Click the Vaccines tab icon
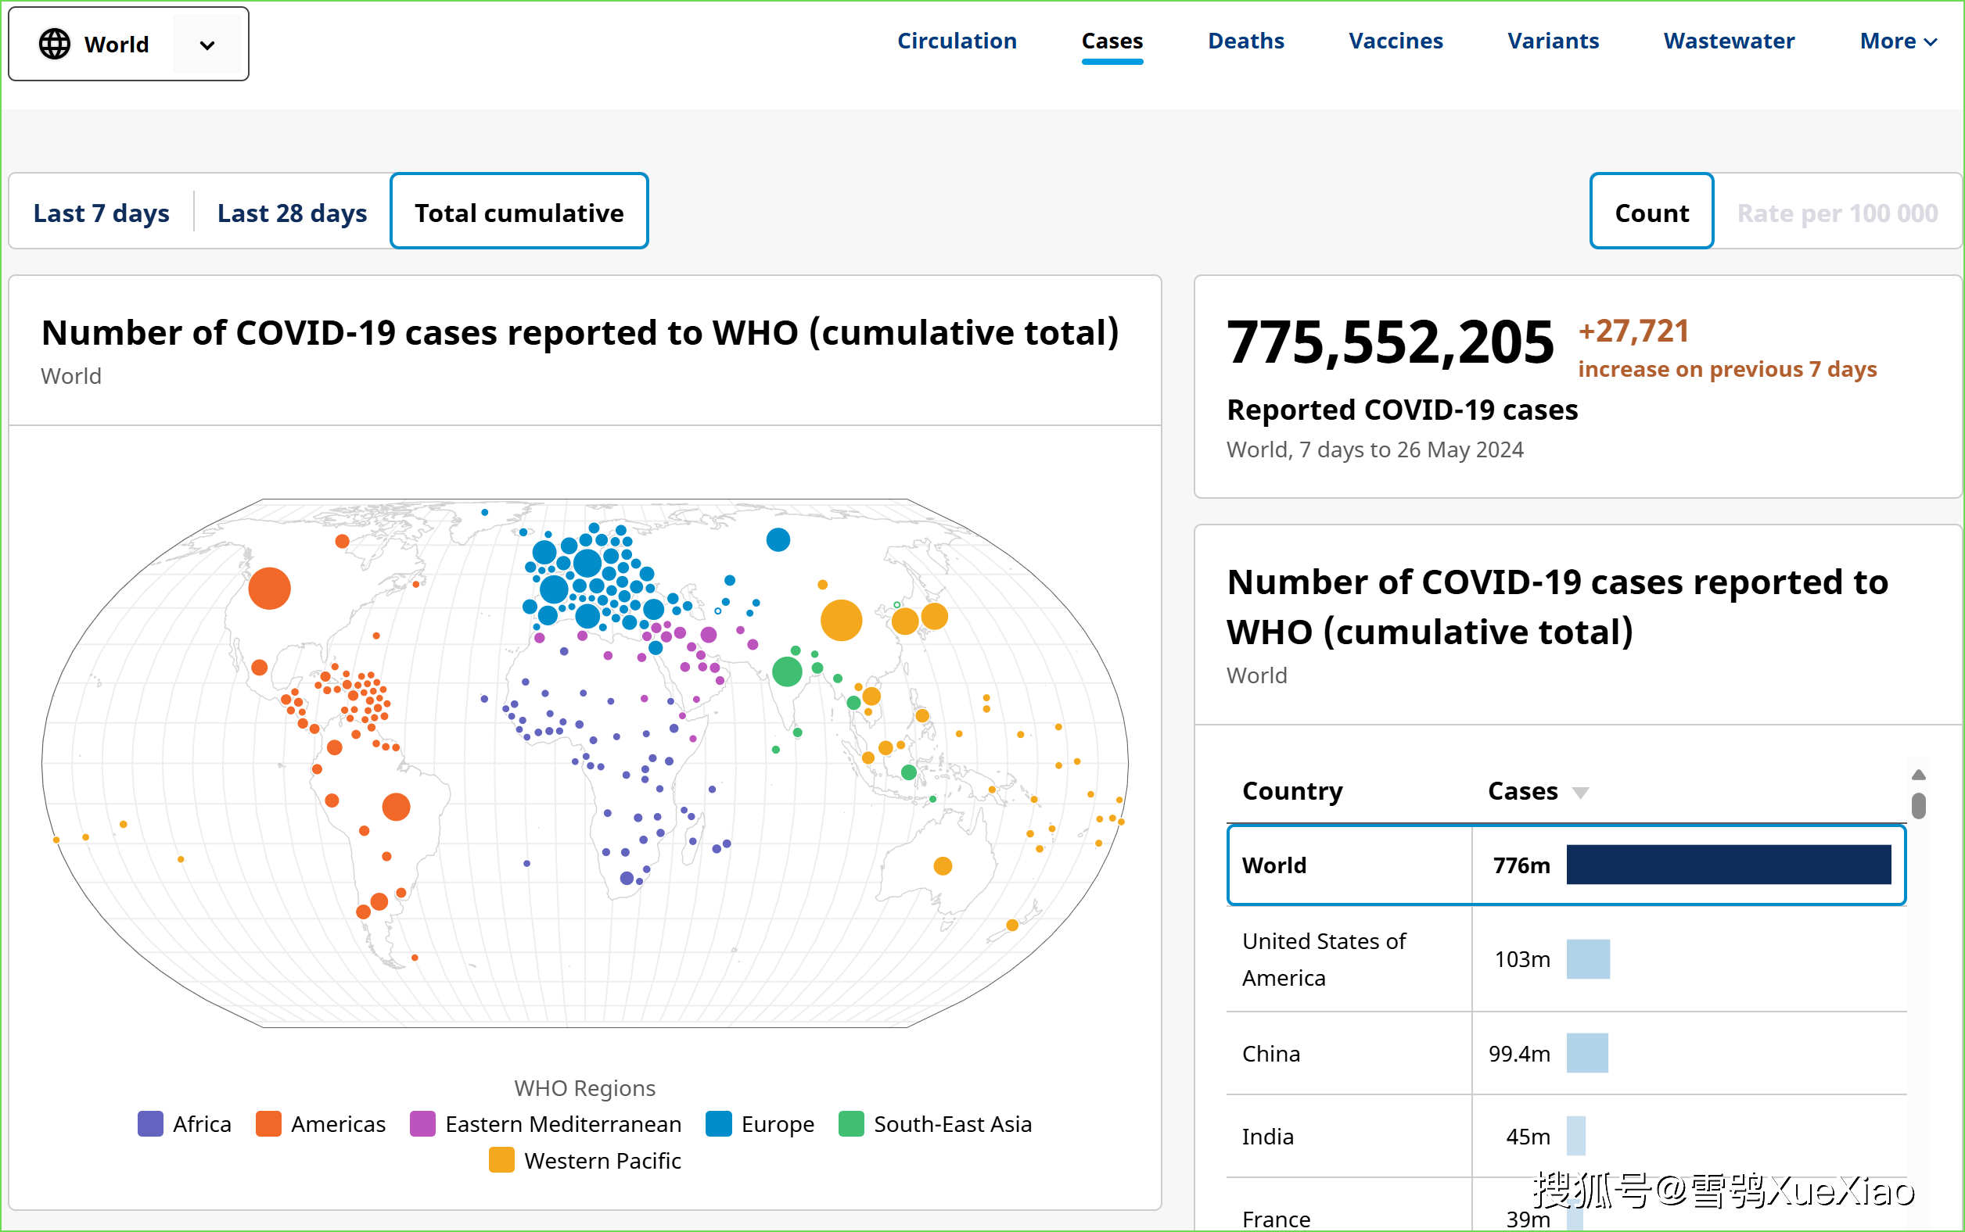 click(x=1394, y=41)
